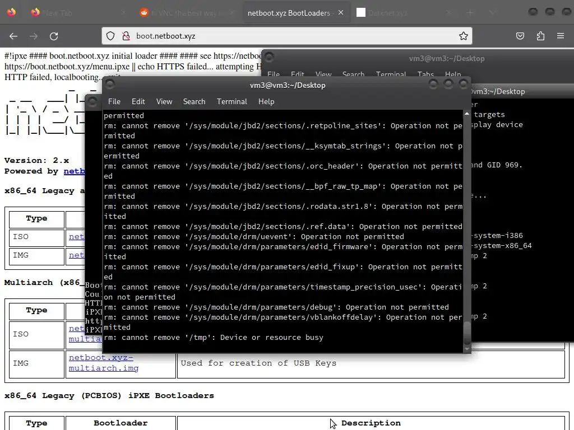574x430 pixels.
Task: Click the 'Version: 2.x' text
Action: point(36,161)
